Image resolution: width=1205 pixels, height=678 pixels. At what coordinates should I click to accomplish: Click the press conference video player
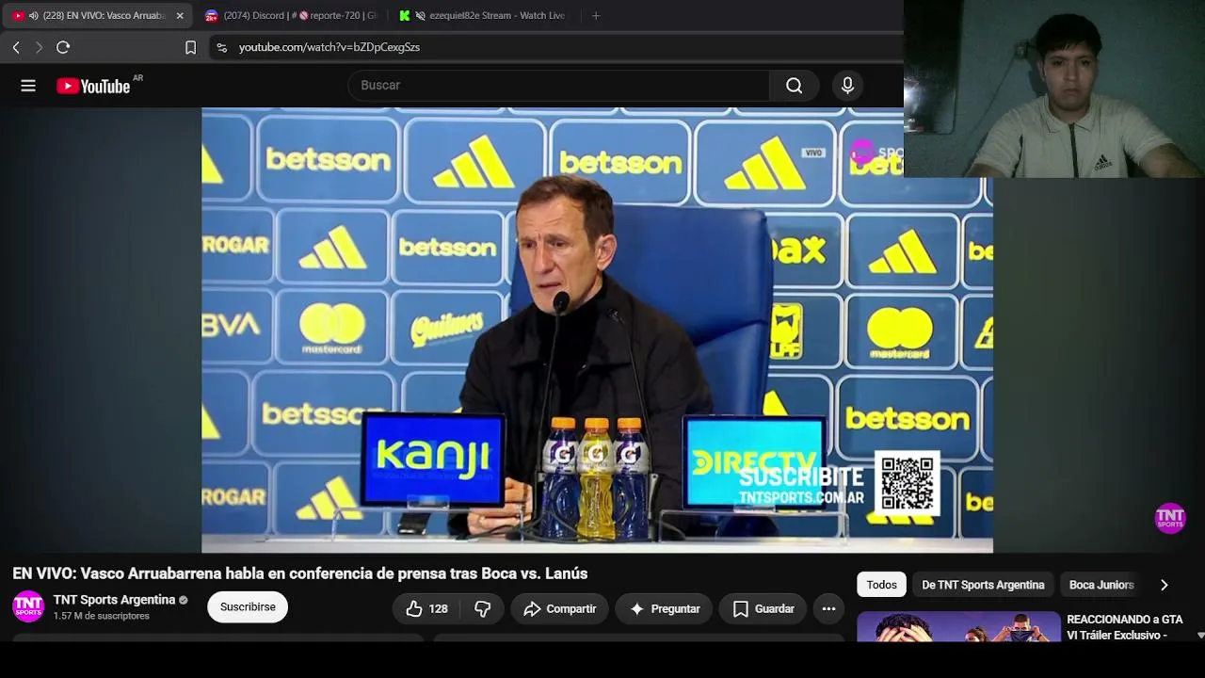point(597,330)
